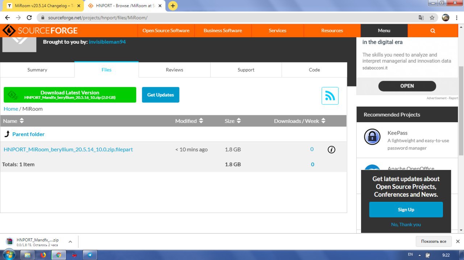This screenshot has height=260, width=464.
Task: Click Download Latest Version button
Action: (x=70, y=95)
